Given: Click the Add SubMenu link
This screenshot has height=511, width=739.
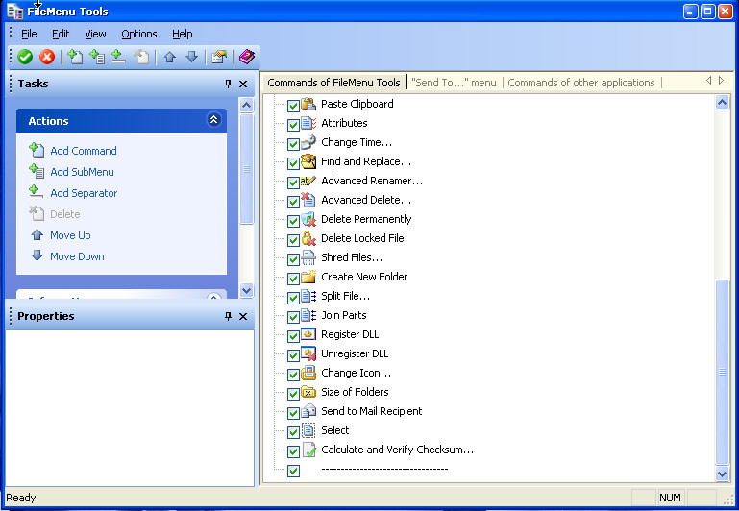Looking at the screenshot, I should [x=82, y=172].
